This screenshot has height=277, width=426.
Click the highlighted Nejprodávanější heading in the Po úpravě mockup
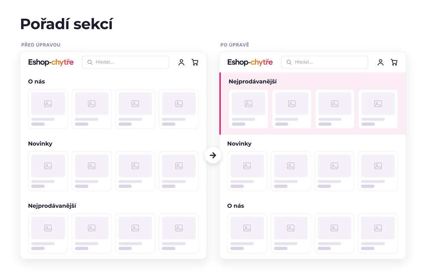(253, 81)
